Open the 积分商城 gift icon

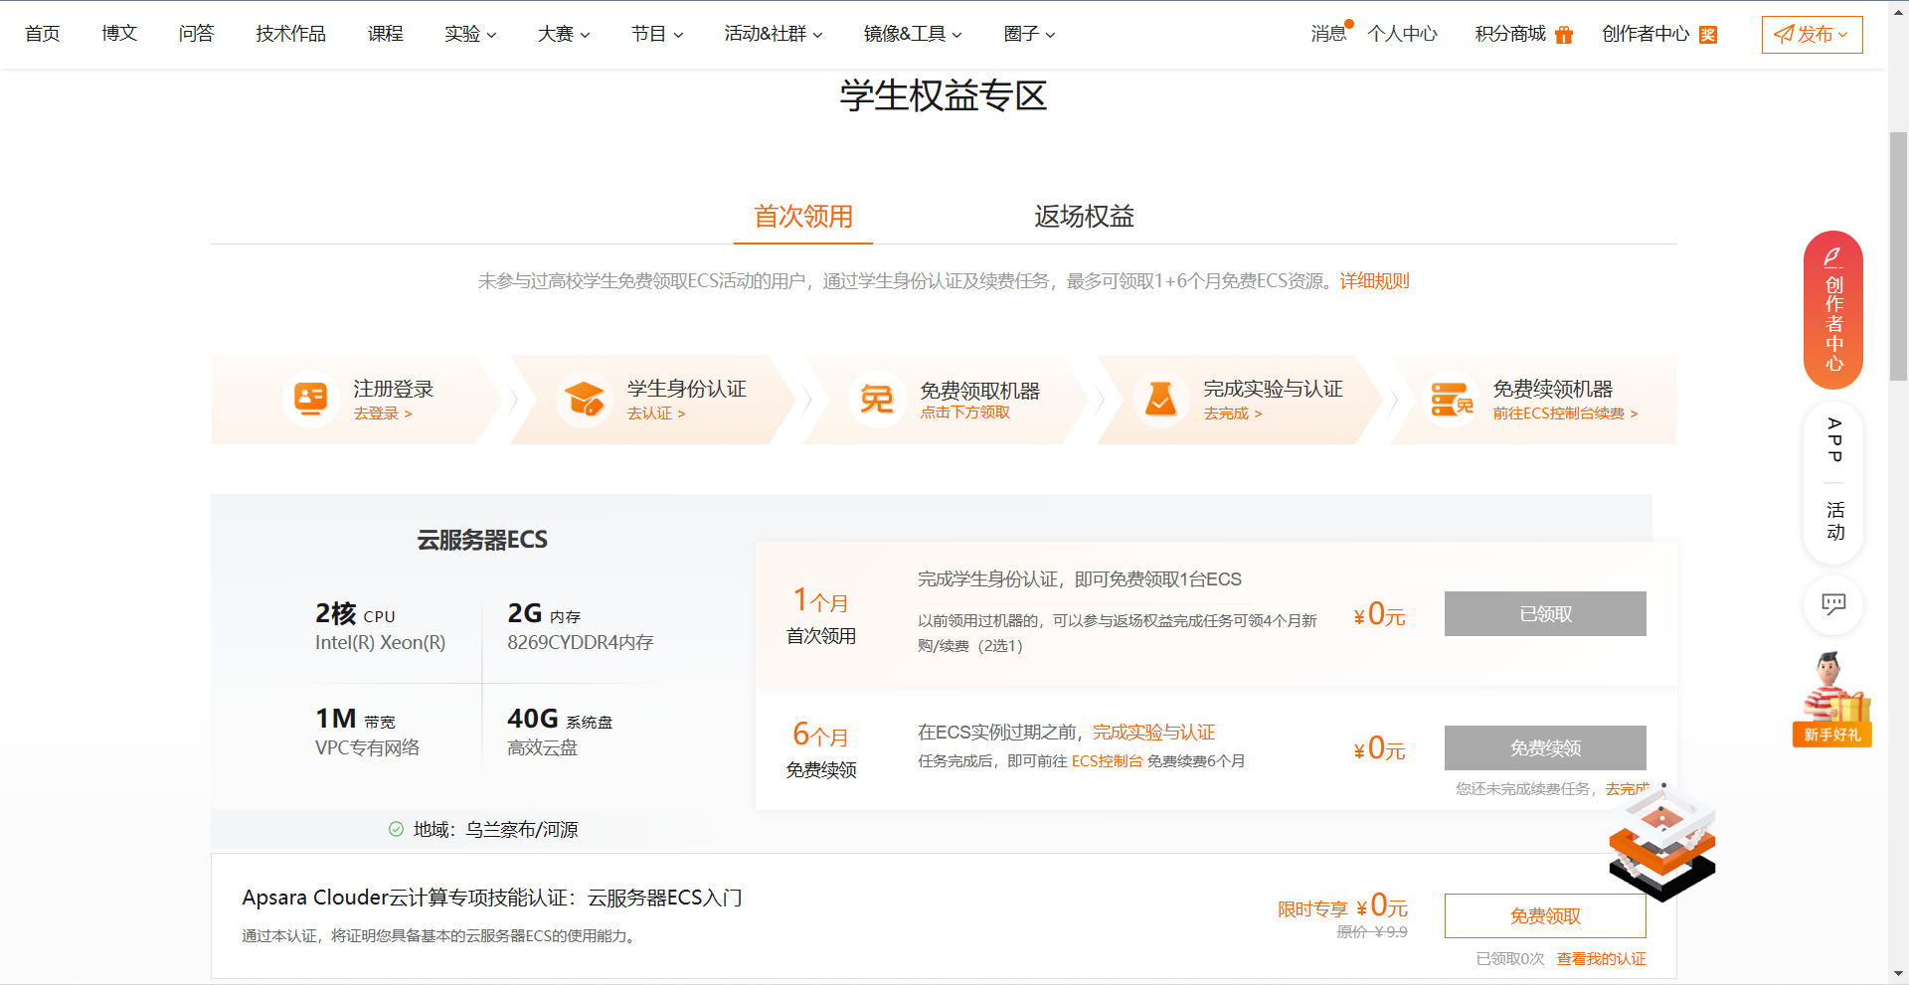click(x=1564, y=35)
